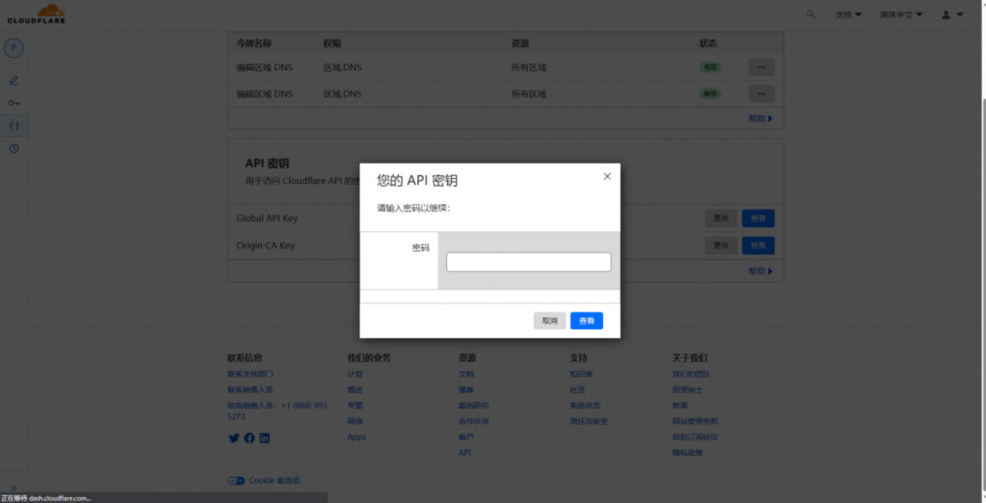Viewport: 986px width, 503px height.
Task: Click the Global API Key label
Action: (267, 219)
